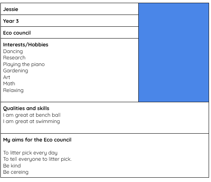Click the great at swimming line
Screen dimensions: 211x182
pyautogui.click(x=31, y=121)
